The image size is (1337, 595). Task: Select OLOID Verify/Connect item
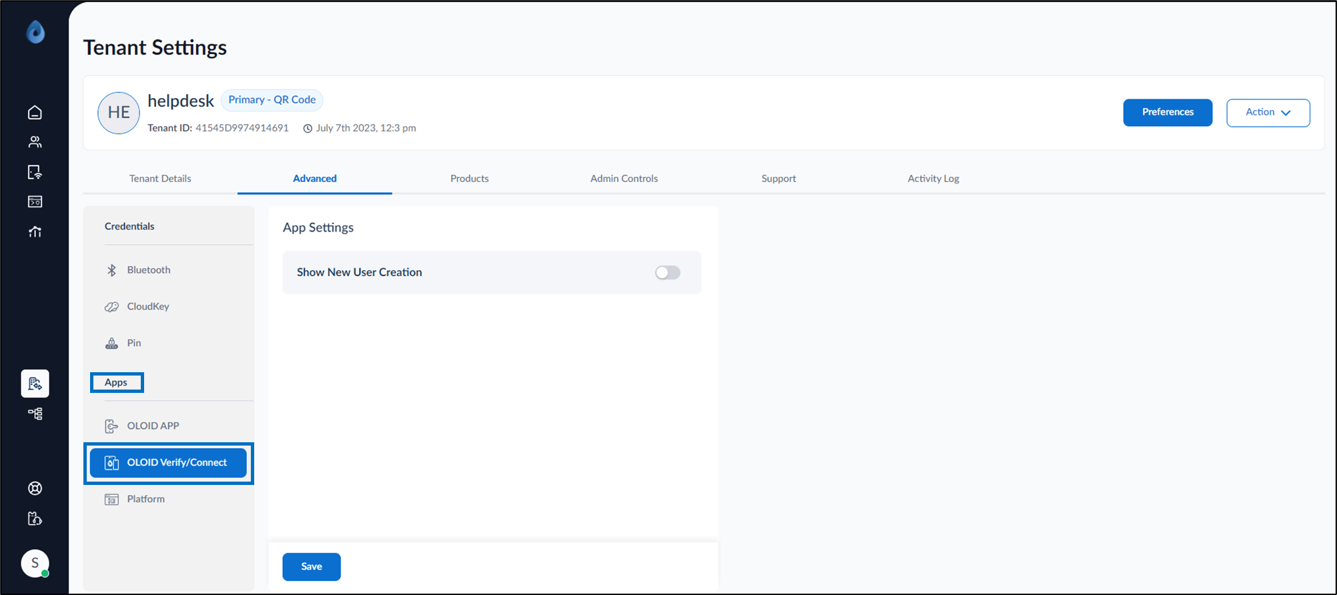click(169, 463)
